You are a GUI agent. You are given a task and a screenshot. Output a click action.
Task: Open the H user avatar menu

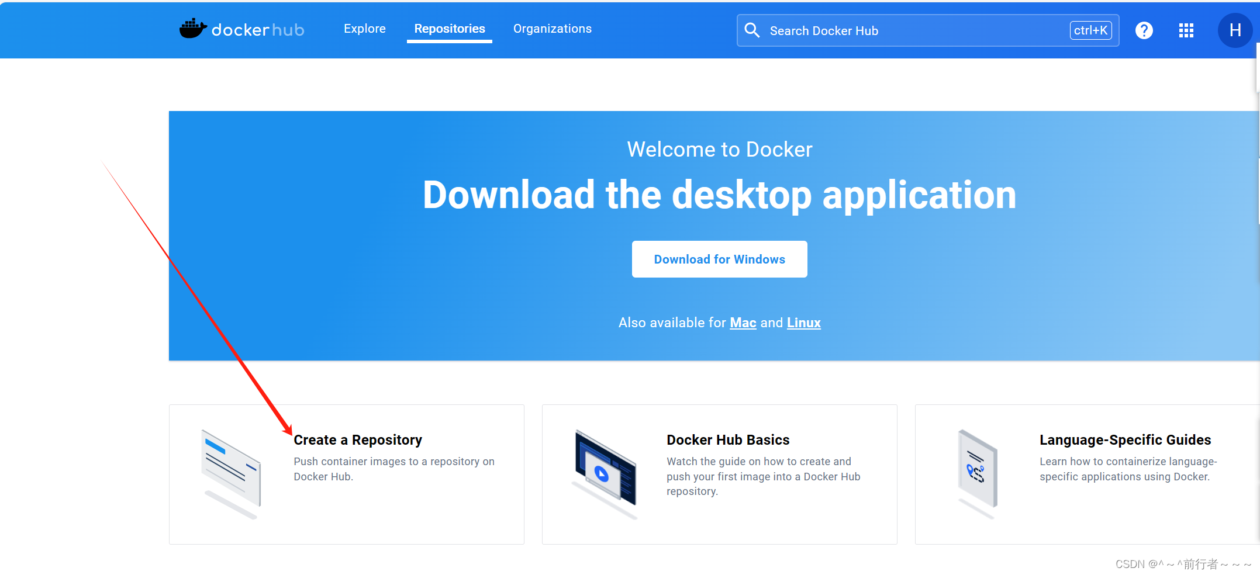tap(1235, 30)
